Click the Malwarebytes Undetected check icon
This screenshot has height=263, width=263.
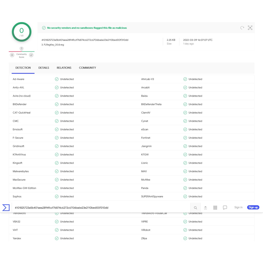coord(57,171)
